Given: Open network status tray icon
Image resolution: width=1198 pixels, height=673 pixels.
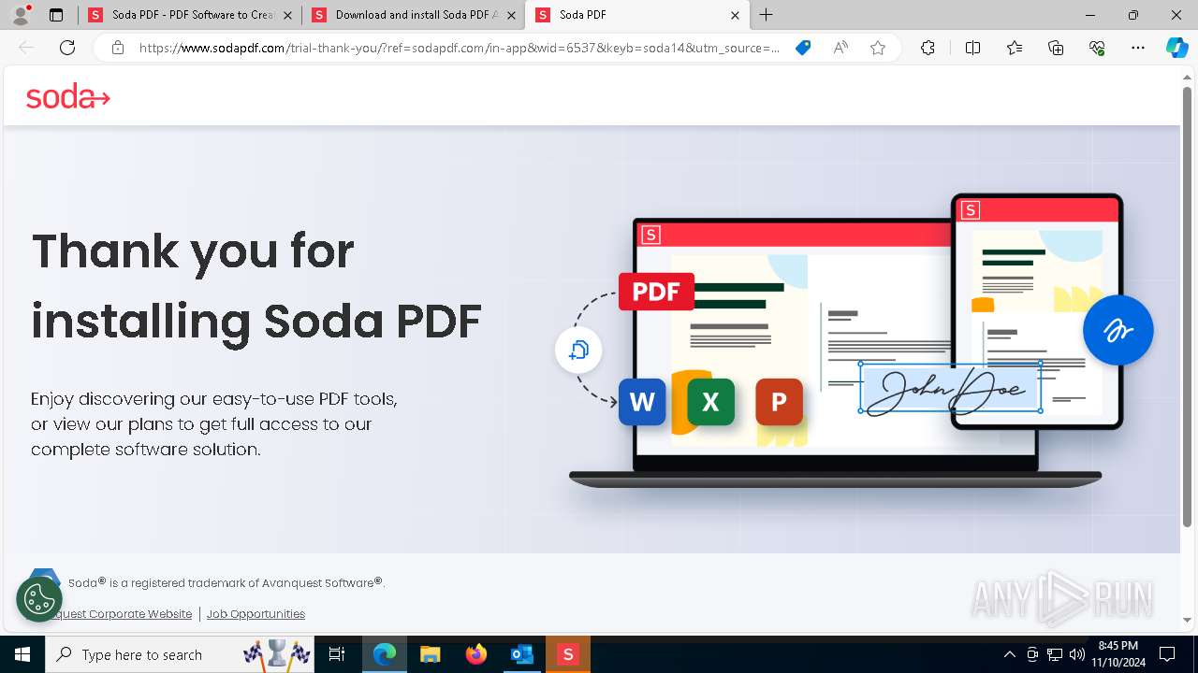Looking at the screenshot, I should click(x=1055, y=654).
